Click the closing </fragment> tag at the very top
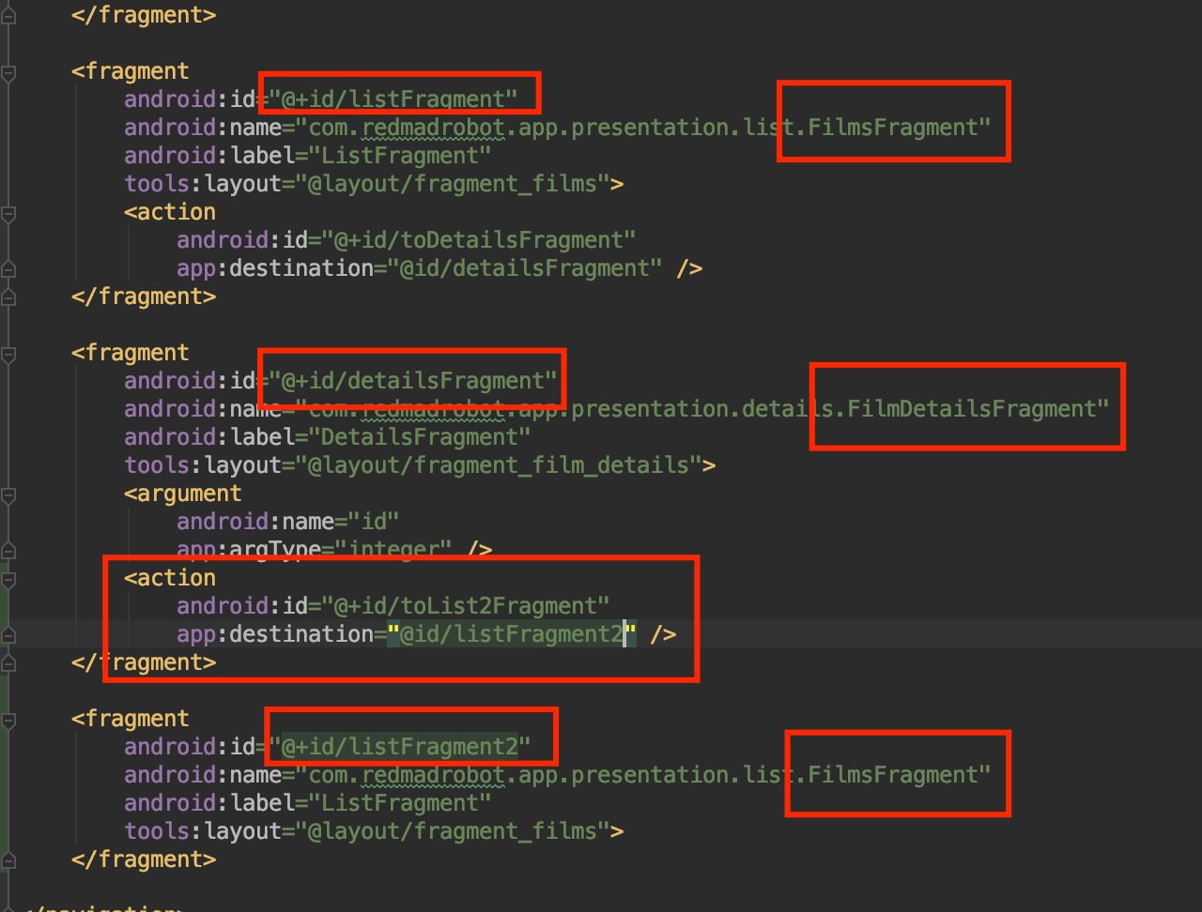This screenshot has width=1202, height=912. pyautogui.click(x=144, y=15)
